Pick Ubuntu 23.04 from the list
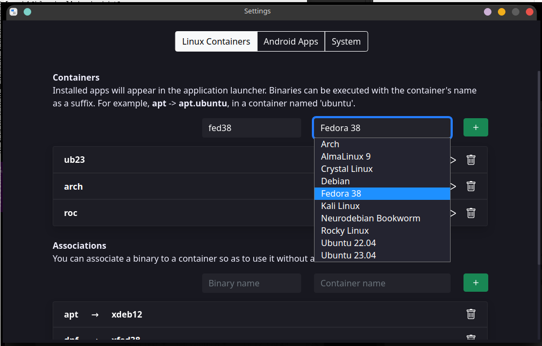The height and width of the screenshot is (346, 542). (382, 256)
